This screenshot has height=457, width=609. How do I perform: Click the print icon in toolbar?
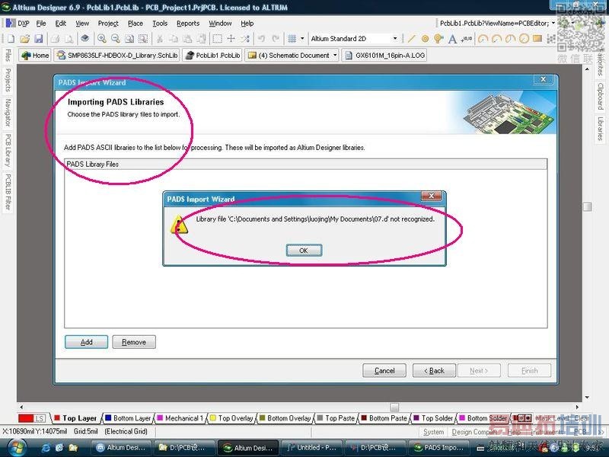coord(55,39)
